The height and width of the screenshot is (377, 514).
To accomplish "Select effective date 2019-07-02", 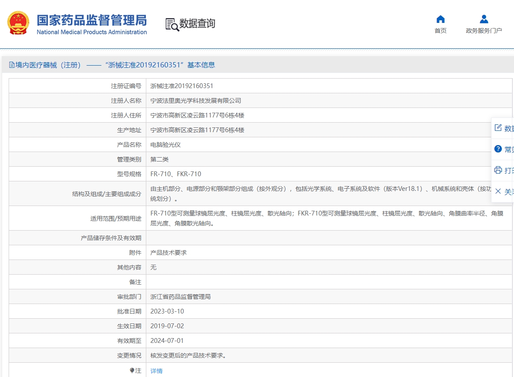I will coord(167,326).
